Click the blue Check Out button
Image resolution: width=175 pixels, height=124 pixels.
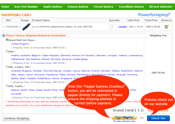158,118
